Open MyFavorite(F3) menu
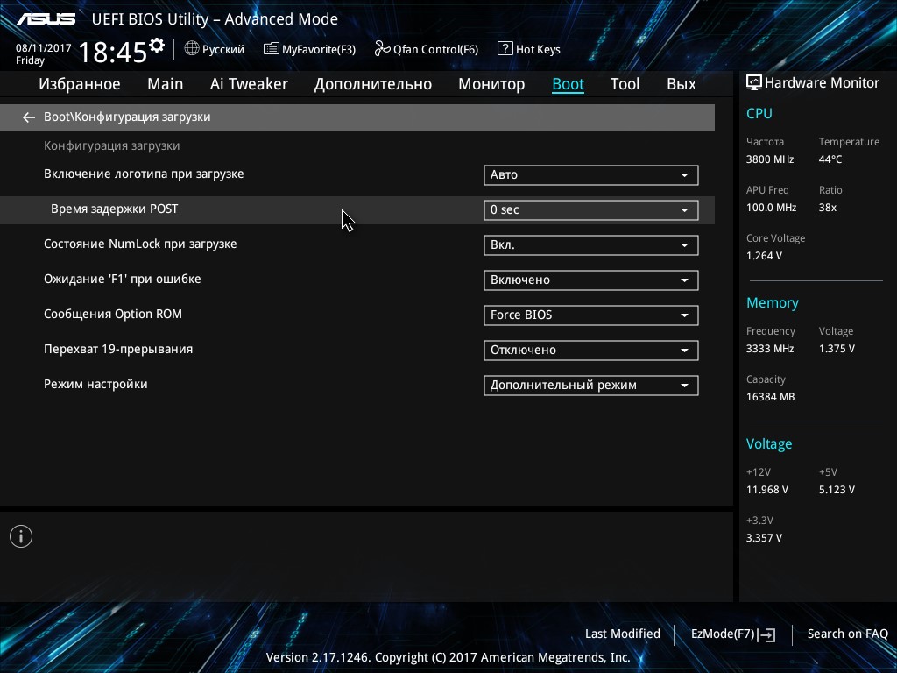This screenshot has width=897, height=673. pyautogui.click(x=319, y=50)
